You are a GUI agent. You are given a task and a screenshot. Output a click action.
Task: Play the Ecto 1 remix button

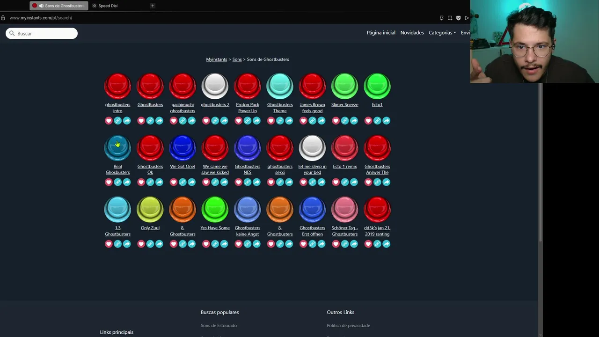pyautogui.click(x=345, y=148)
